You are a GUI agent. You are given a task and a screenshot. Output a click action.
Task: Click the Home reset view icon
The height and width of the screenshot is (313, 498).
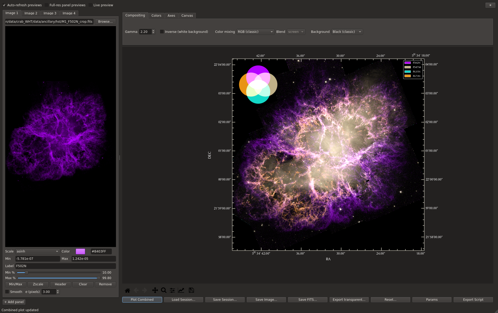(127, 290)
